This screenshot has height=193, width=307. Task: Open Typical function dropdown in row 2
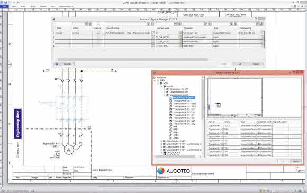pos(153,37)
